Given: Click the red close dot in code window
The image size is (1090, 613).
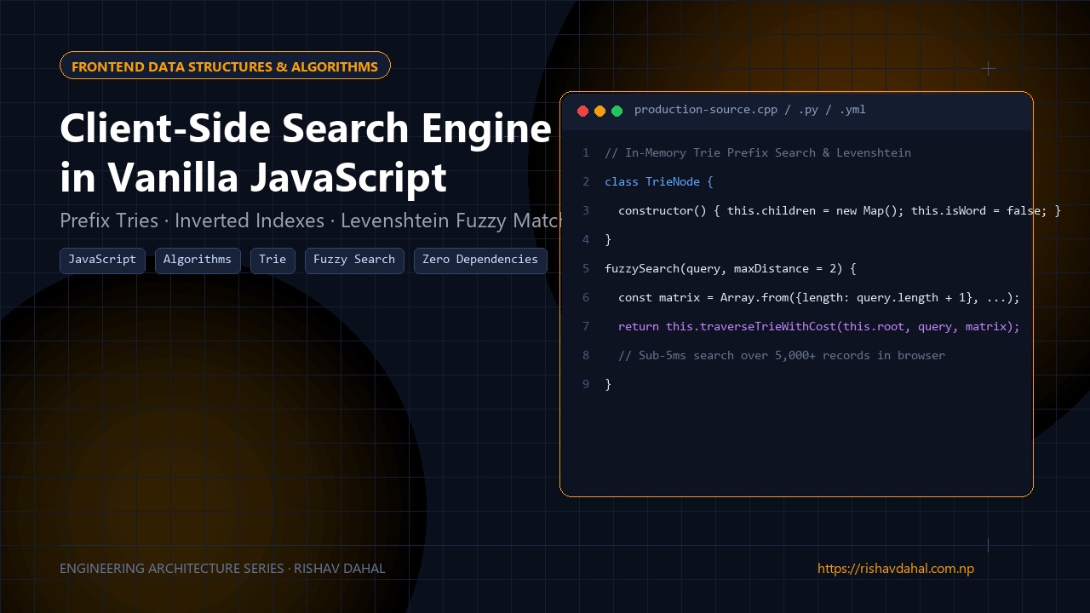Looking at the screenshot, I should (x=583, y=111).
